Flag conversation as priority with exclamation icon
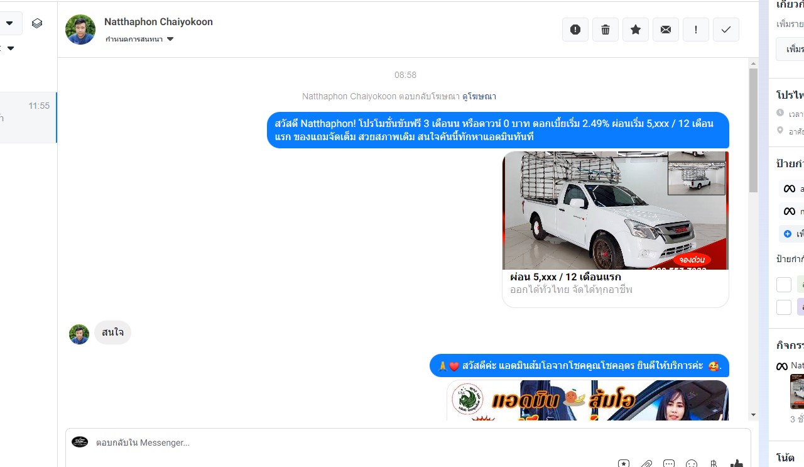 [x=696, y=30]
